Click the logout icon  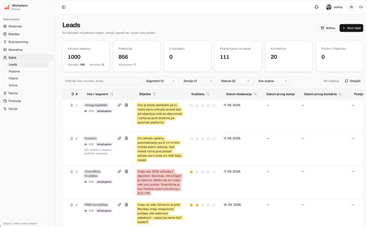pos(361,7)
